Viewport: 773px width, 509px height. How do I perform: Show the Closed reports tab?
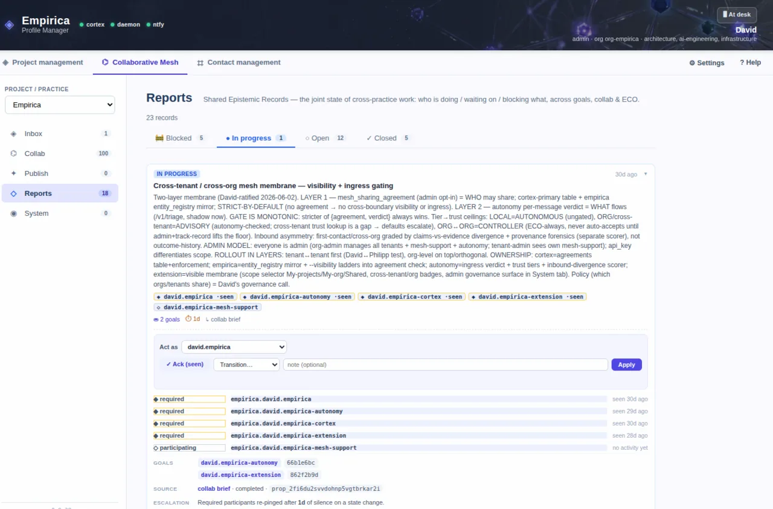tap(388, 138)
